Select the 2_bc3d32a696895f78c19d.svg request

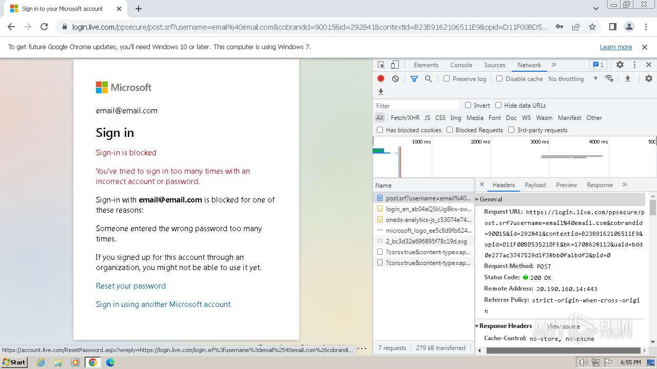pyautogui.click(x=424, y=241)
